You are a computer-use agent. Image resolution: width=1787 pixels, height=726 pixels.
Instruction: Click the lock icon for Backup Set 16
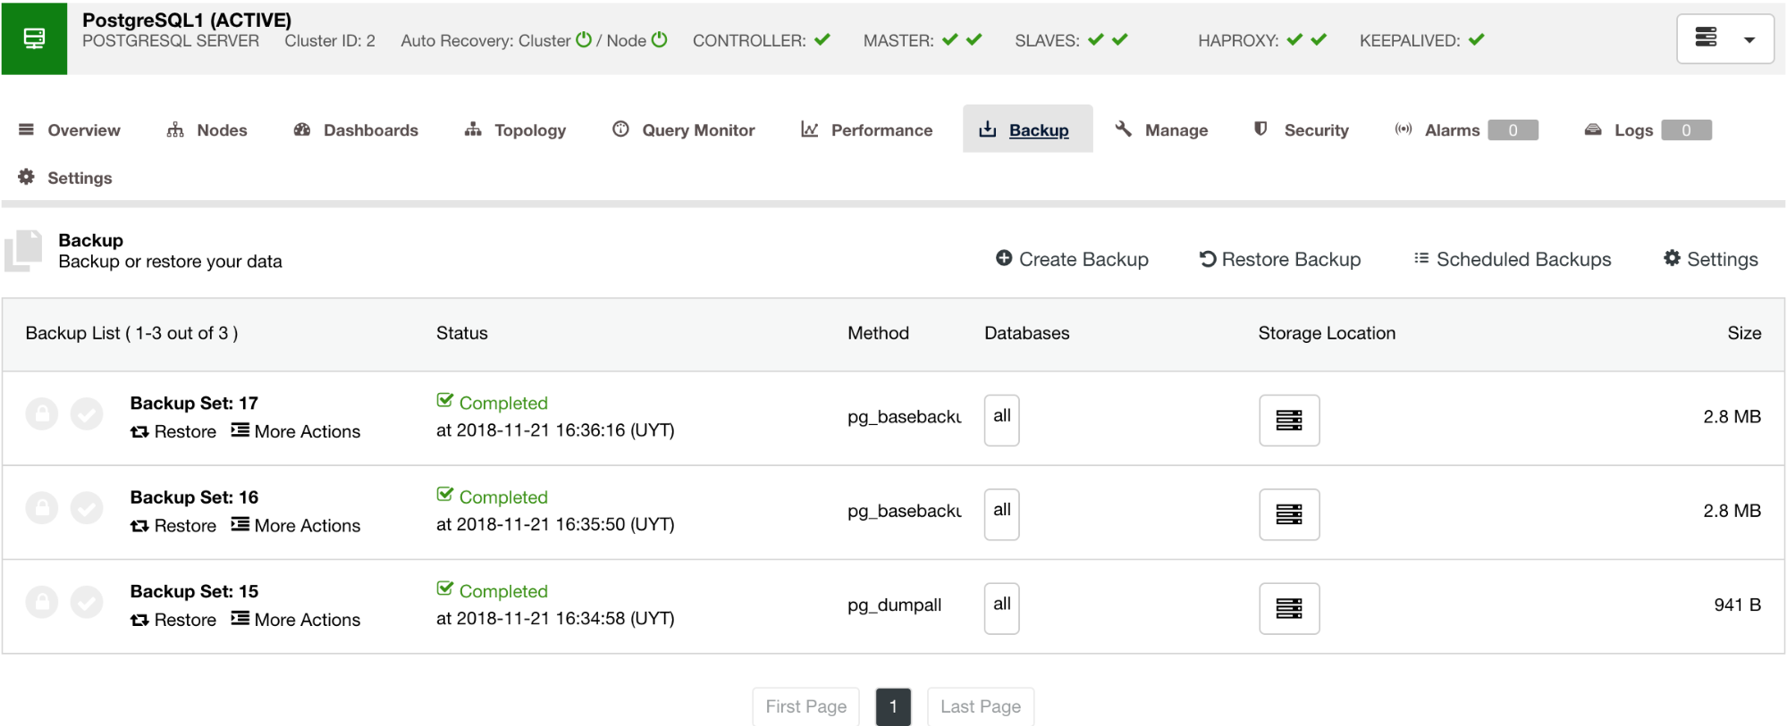[41, 508]
